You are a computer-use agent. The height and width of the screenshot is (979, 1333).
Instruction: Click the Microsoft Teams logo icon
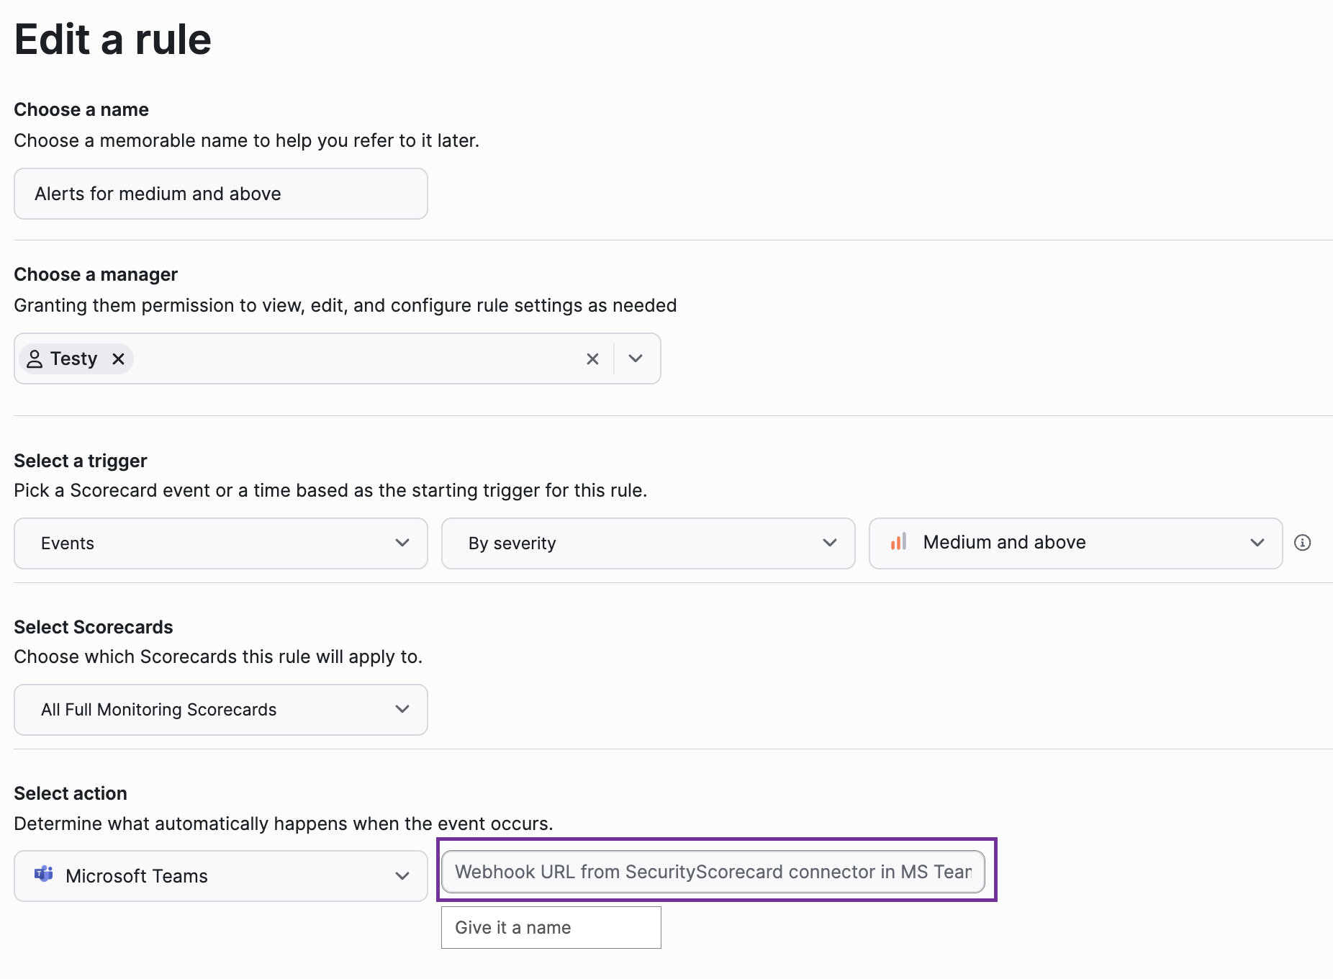click(44, 875)
